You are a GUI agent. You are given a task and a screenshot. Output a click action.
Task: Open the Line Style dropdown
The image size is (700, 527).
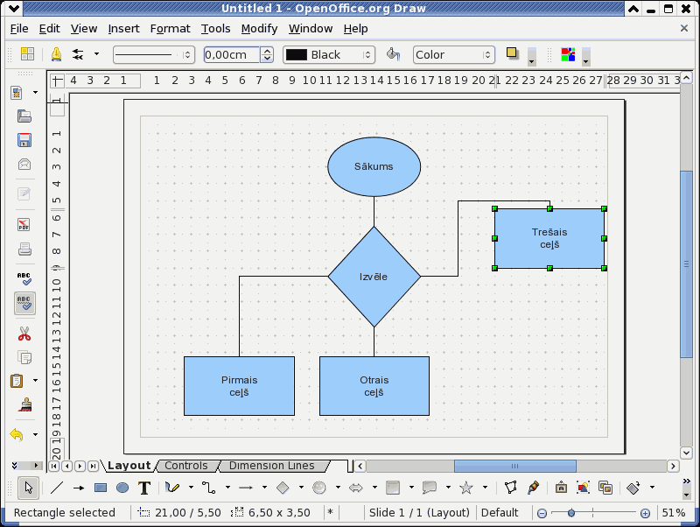tap(154, 54)
